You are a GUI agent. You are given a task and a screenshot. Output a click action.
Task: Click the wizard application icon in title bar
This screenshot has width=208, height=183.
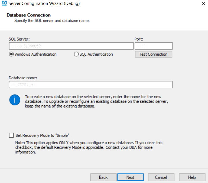[3, 4]
